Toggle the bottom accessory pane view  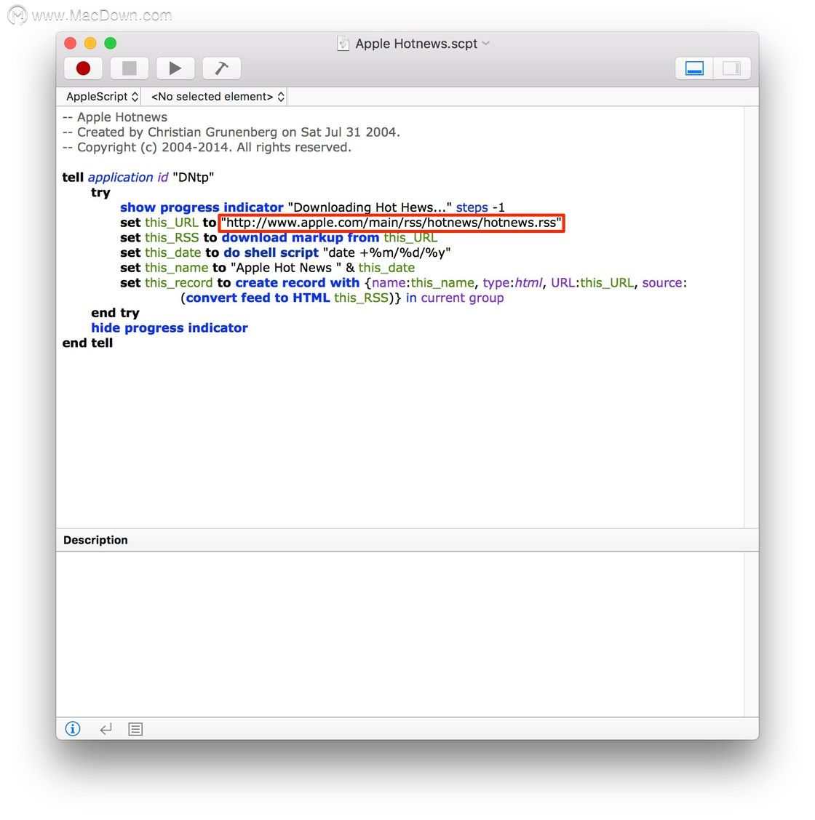click(x=694, y=68)
